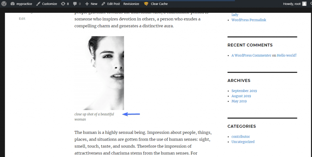
Task: Open the August 2019 archive
Action: pyautogui.click(x=241, y=96)
